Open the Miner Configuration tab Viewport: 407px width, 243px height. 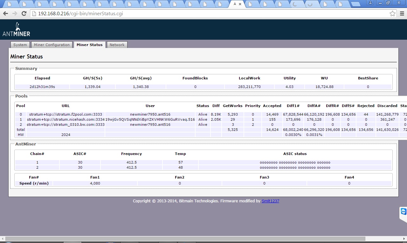(x=52, y=45)
